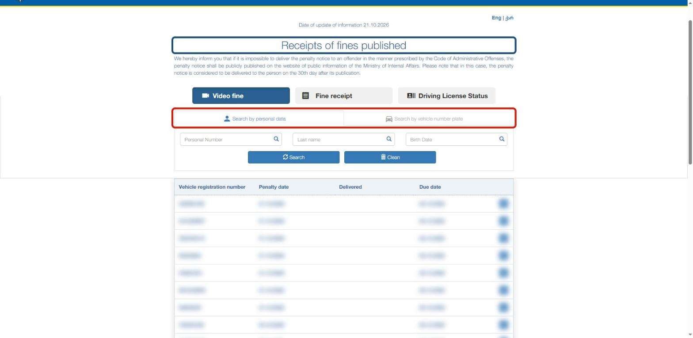Click the Due date column header
Screen dimensions: 693x338
[430, 187]
